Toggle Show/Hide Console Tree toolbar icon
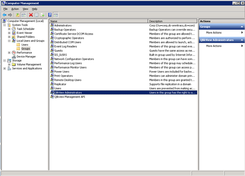245x176 pixels. (x=24, y=15)
